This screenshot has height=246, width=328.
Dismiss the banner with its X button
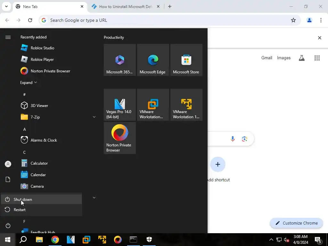(x=320, y=38)
